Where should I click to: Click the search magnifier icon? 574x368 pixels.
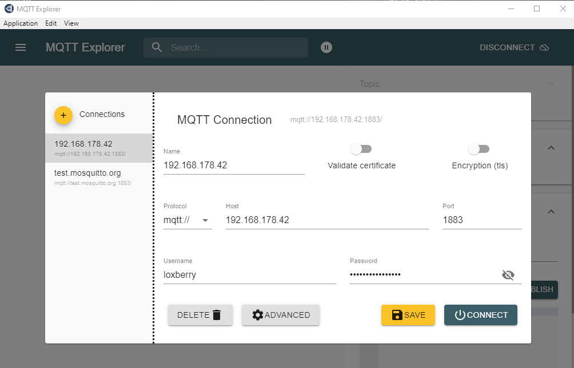pos(157,47)
